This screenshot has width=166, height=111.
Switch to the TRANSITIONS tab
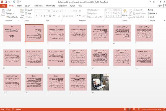(38, 6)
